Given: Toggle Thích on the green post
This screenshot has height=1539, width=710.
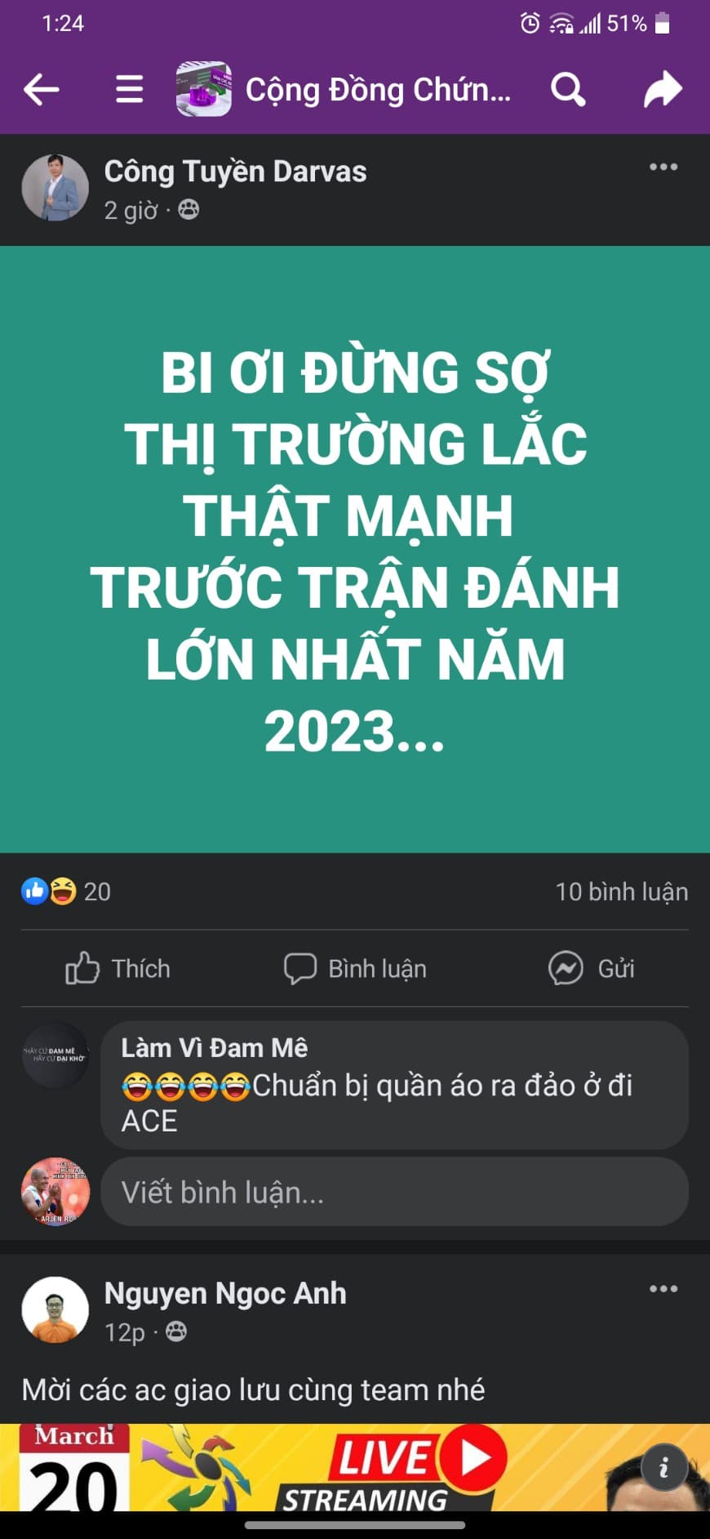Looking at the screenshot, I should point(118,968).
